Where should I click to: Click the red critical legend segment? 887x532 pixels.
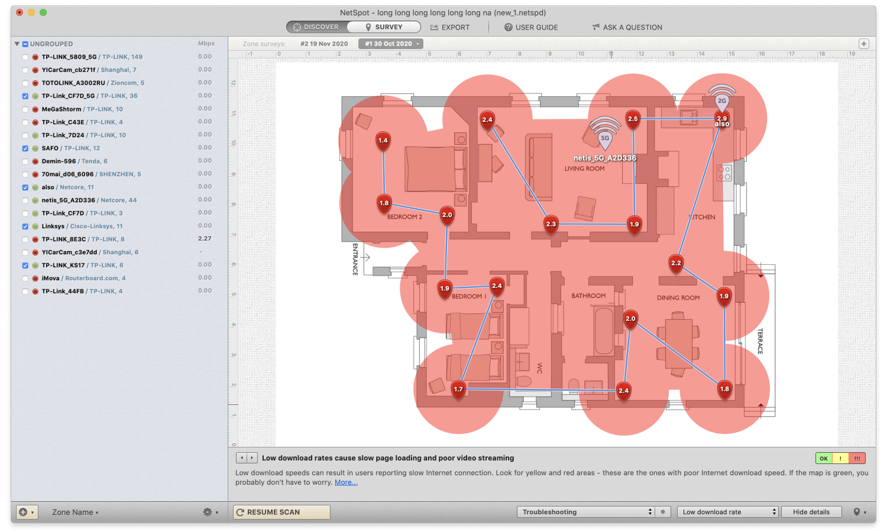[x=857, y=458]
